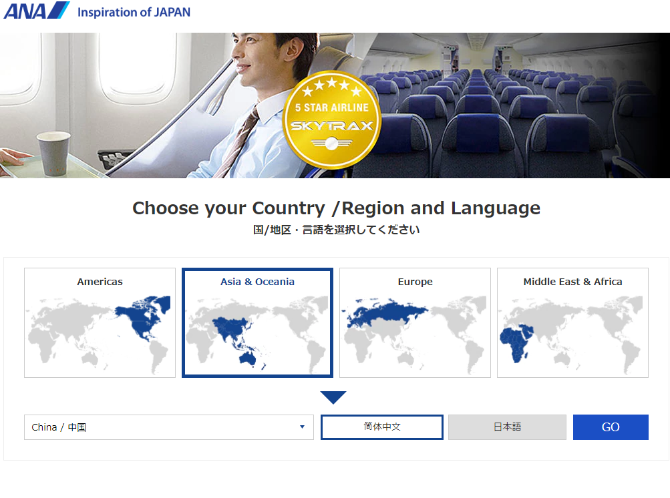The image size is (670, 498).
Task: Click the GO button
Action: pyautogui.click(x=611, y=427)
